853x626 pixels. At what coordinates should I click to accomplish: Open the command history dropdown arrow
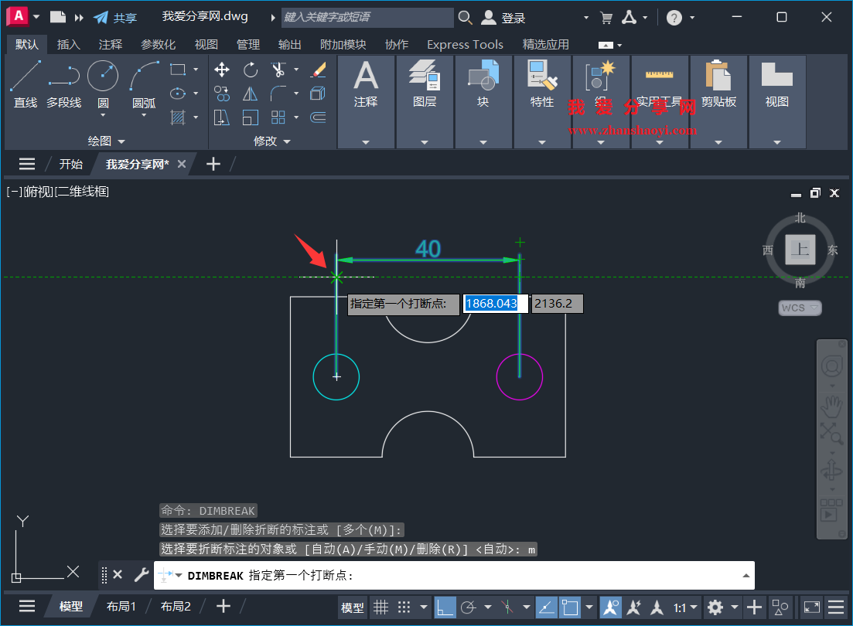click(746, 576)
